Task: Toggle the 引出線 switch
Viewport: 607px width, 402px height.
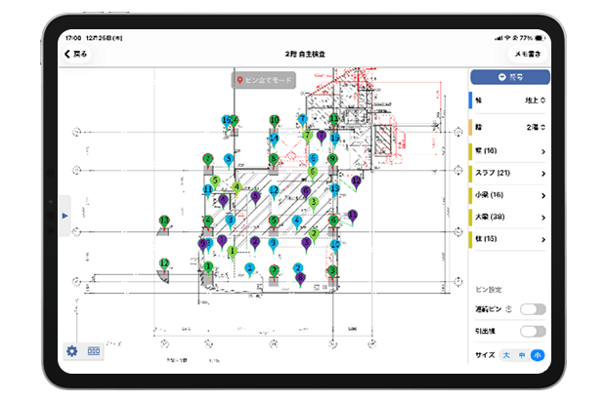Action: point(533,332)
